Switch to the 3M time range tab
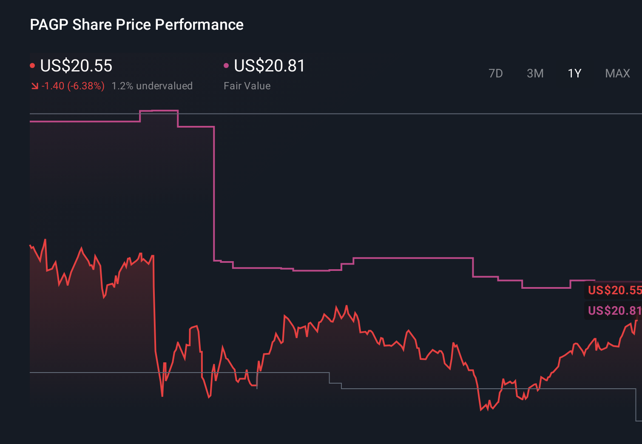 coord(535,73)
